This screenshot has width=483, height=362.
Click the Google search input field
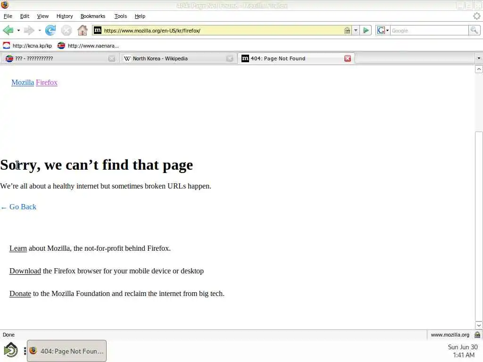click(429, 31)
